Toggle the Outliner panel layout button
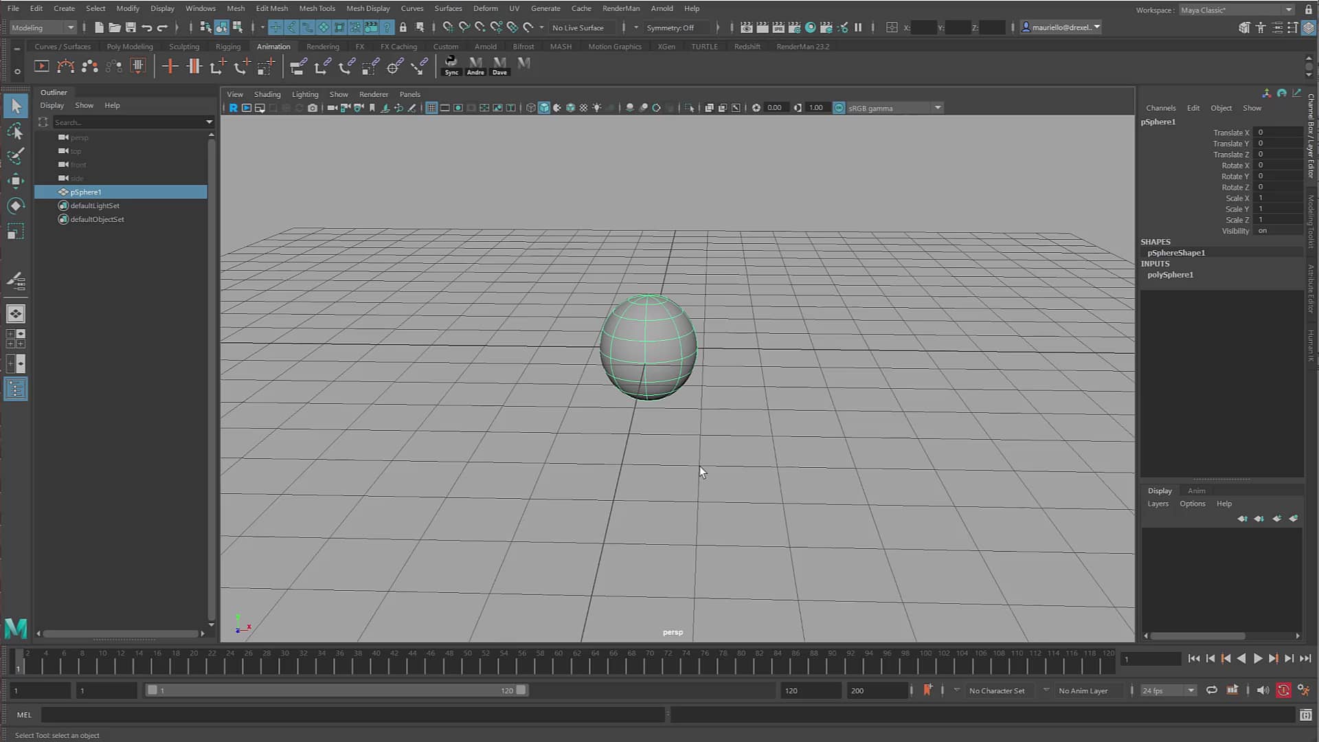Viewport: 1319px width, 742px height. point(16,390)
